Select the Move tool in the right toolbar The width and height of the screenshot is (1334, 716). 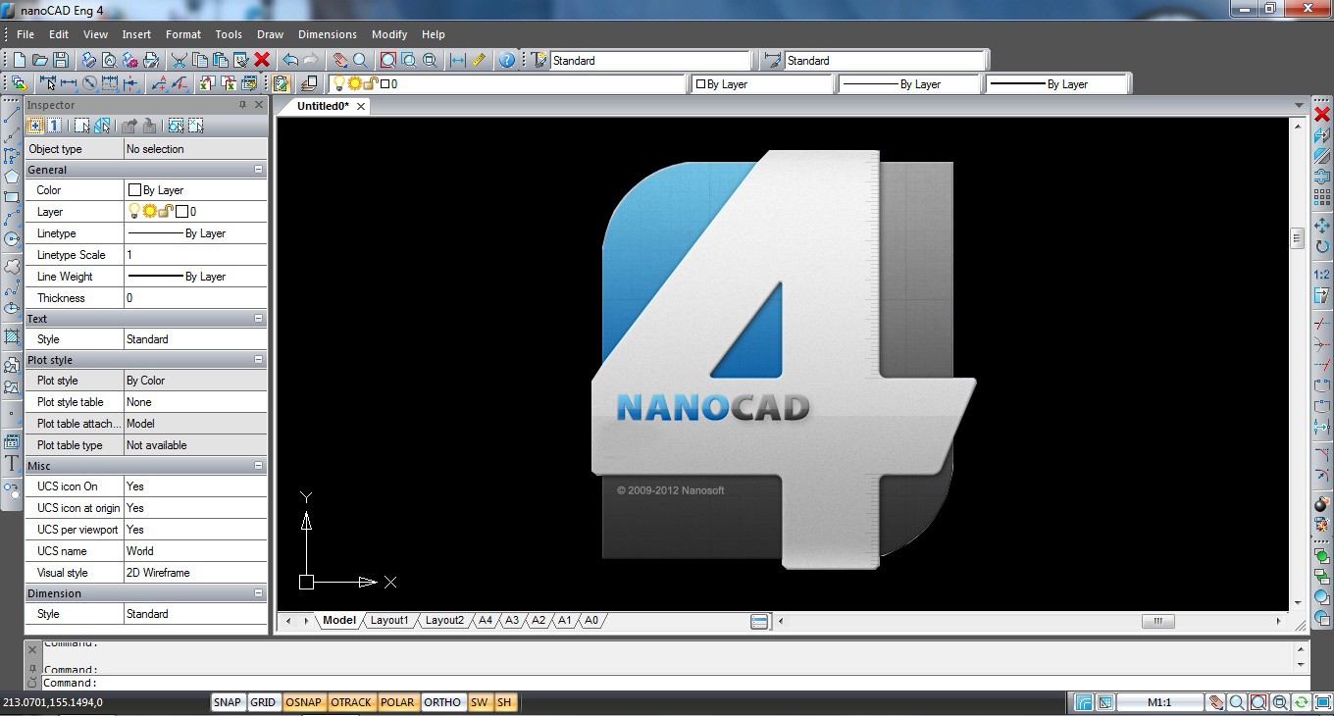tap(1322, 226)
